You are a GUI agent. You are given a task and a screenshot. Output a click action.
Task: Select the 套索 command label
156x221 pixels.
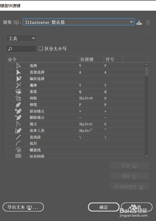pyautogui.click(x=33, y=92)
